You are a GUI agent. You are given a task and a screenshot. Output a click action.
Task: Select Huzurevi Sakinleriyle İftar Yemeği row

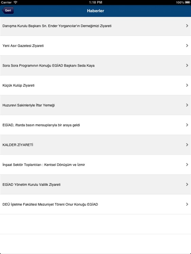tap(95, 105)
